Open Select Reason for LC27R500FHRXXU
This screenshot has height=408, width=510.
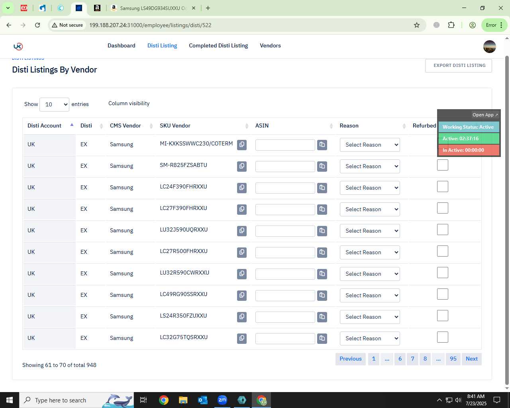370,252
